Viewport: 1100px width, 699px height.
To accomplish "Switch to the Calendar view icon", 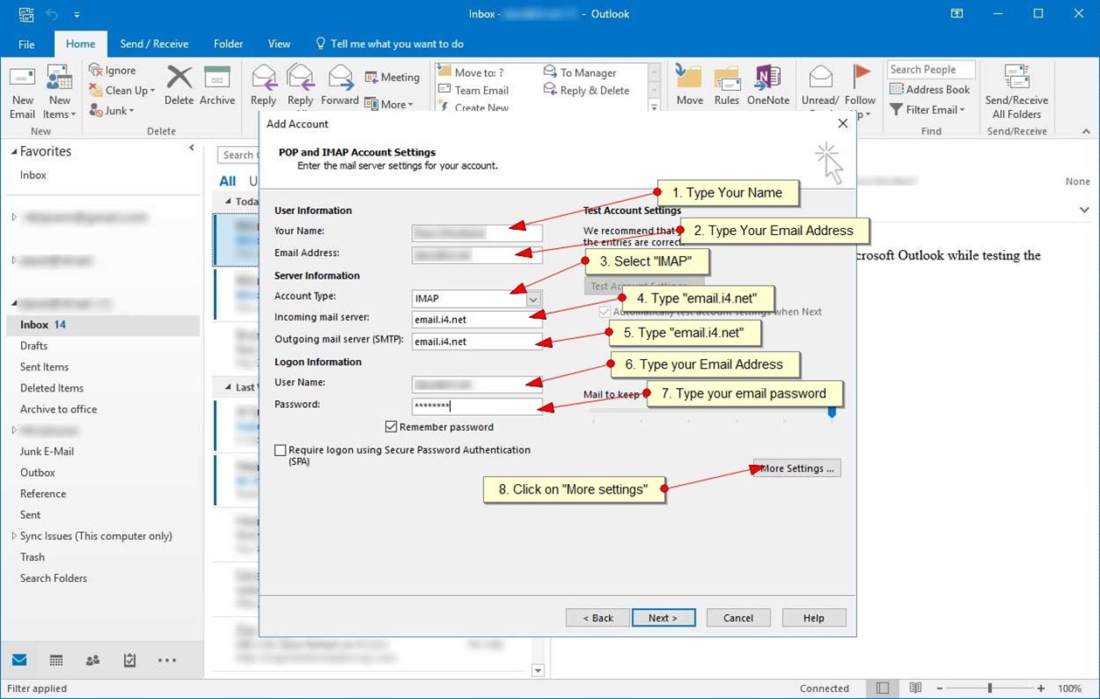I will 56,661.
